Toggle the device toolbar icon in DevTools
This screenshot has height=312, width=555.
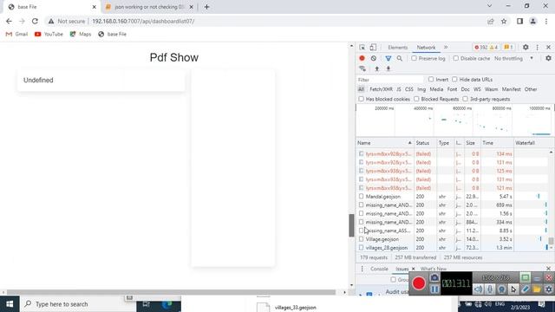373,48
